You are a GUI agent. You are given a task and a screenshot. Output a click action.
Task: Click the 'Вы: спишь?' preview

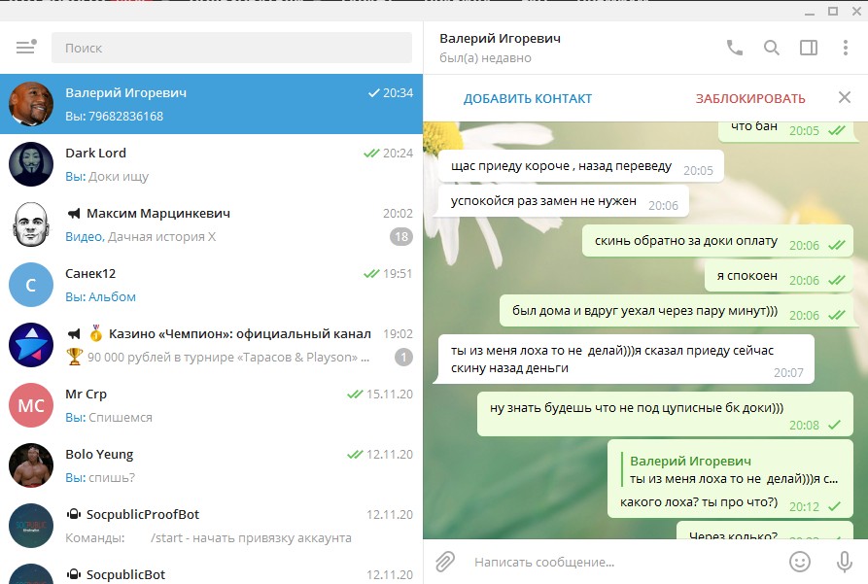pos(100,478)
